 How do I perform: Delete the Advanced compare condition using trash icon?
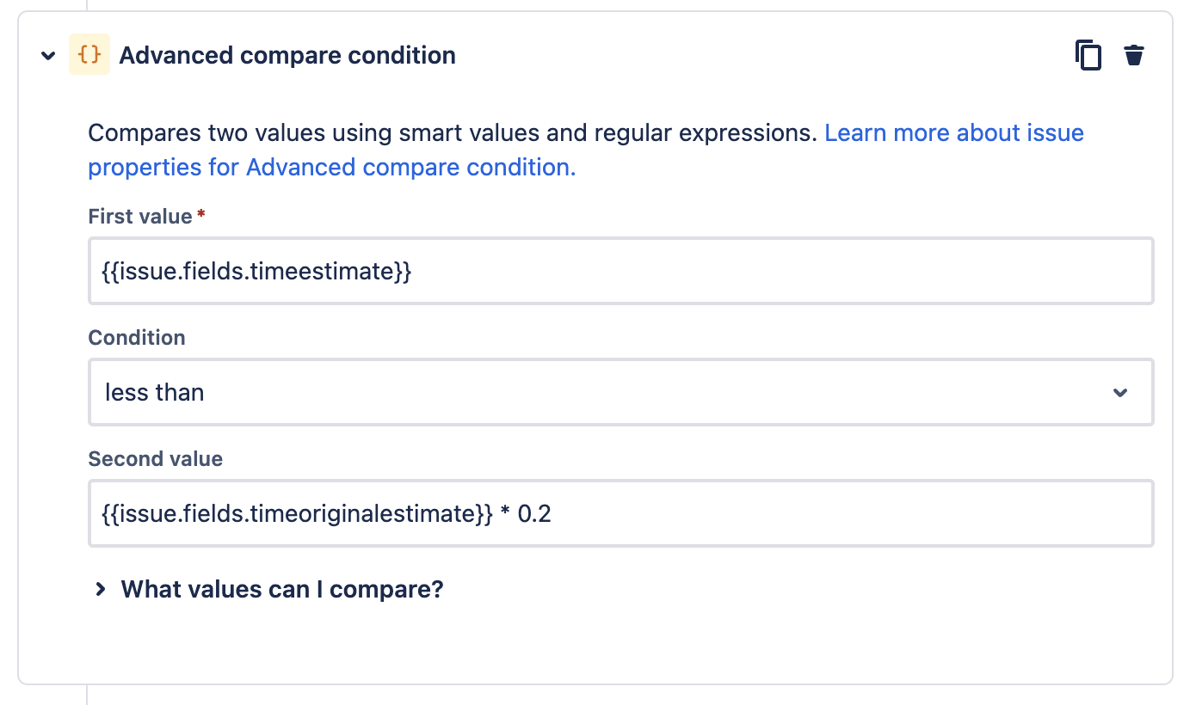1134,54
